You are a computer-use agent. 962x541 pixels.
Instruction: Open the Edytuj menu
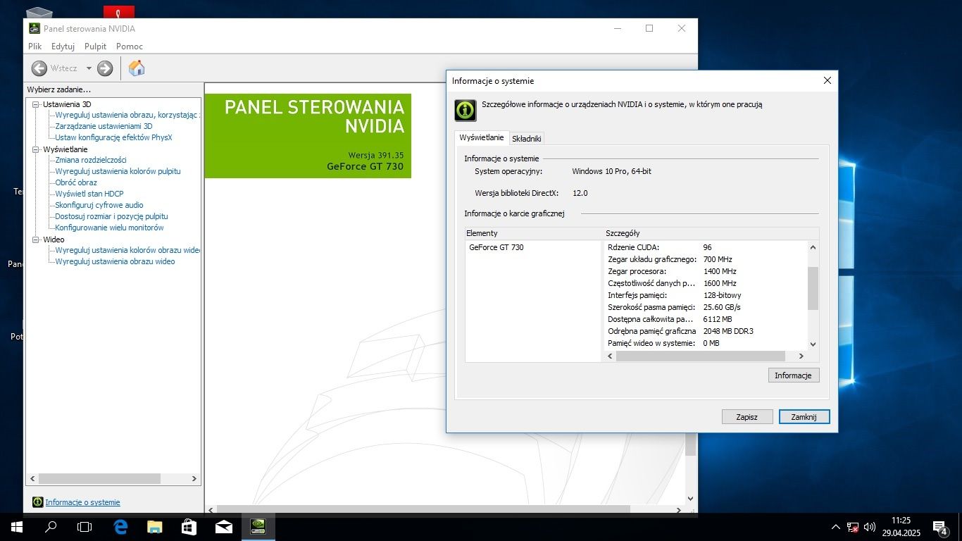pyautogui.click(x=63, y=46)
